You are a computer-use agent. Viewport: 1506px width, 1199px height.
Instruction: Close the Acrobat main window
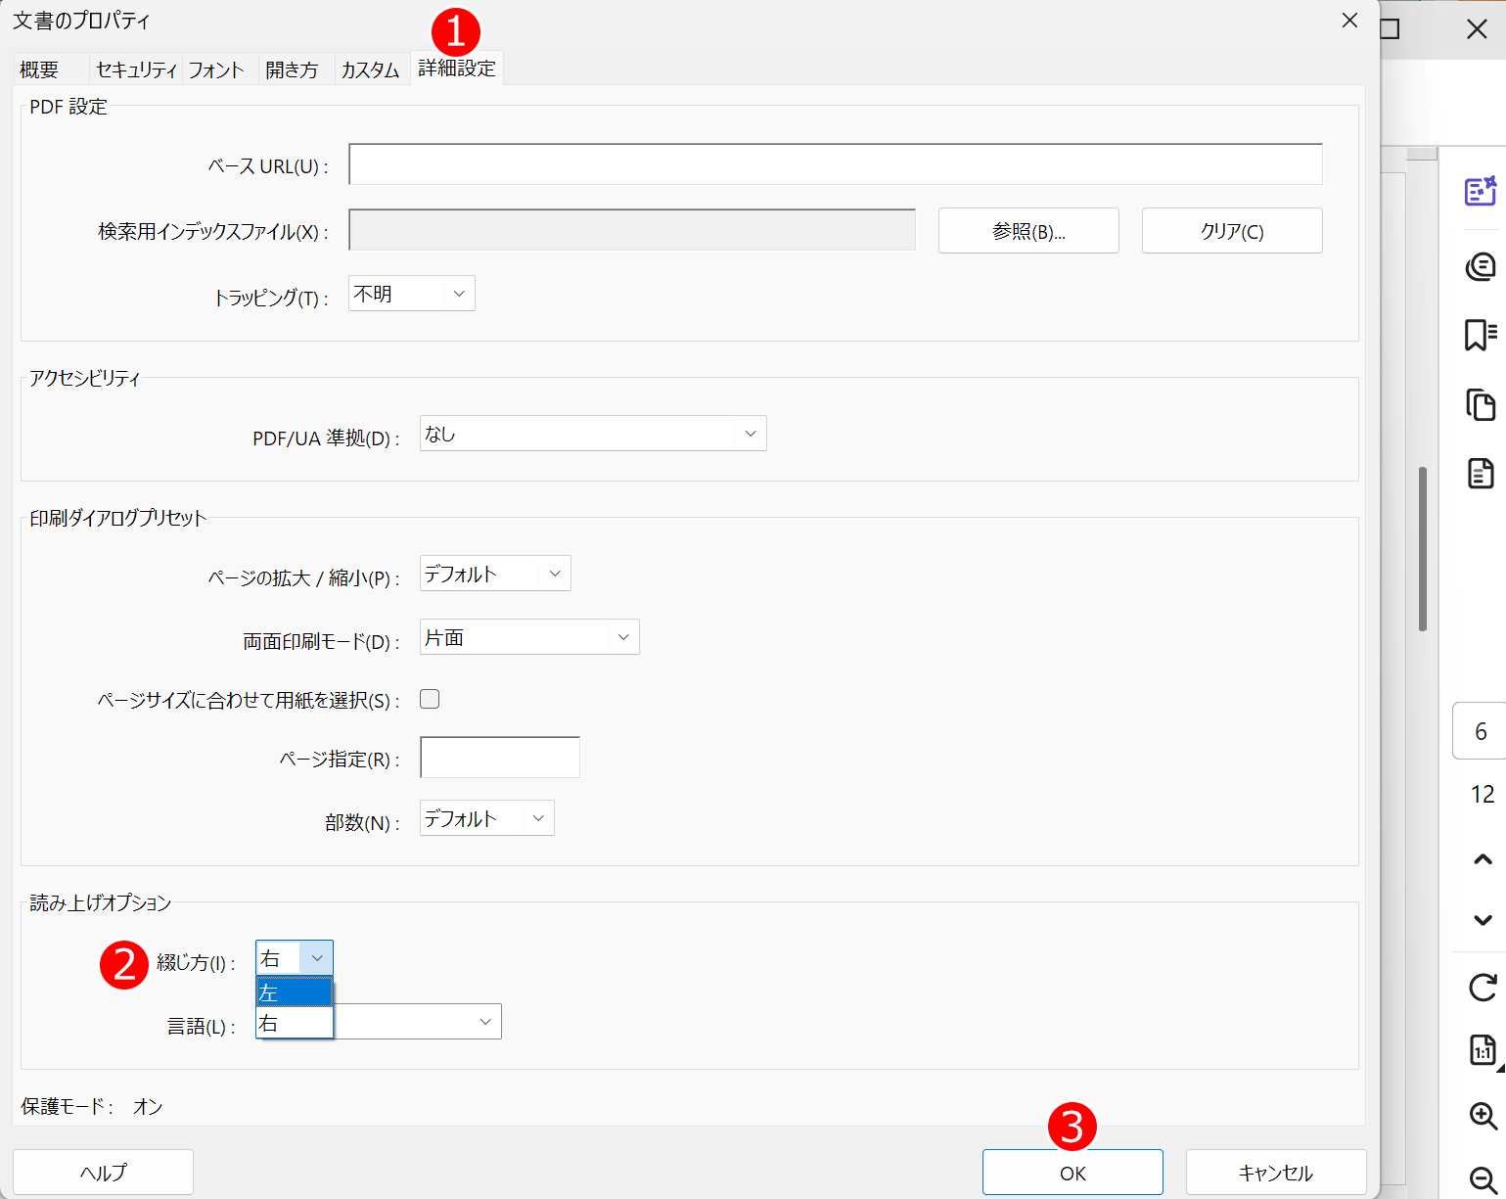click(x=1477, y=29)
